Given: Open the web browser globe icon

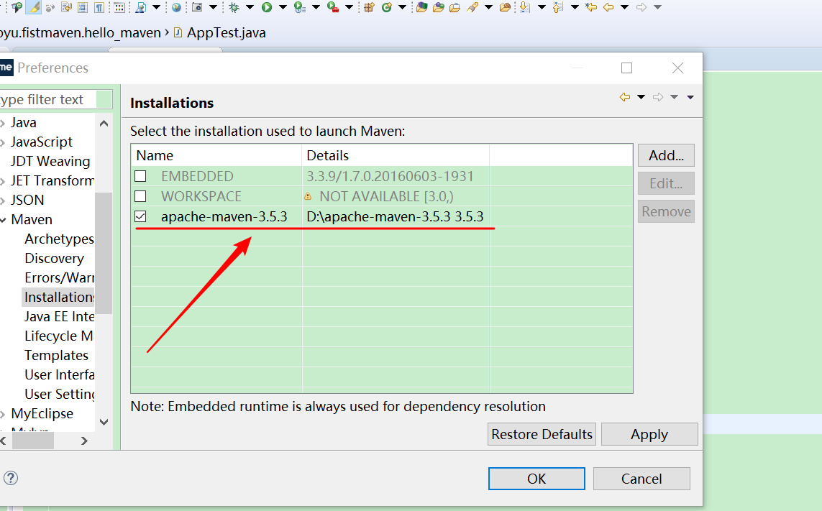Looking at the screenshot, I should [x=176, y=7].
